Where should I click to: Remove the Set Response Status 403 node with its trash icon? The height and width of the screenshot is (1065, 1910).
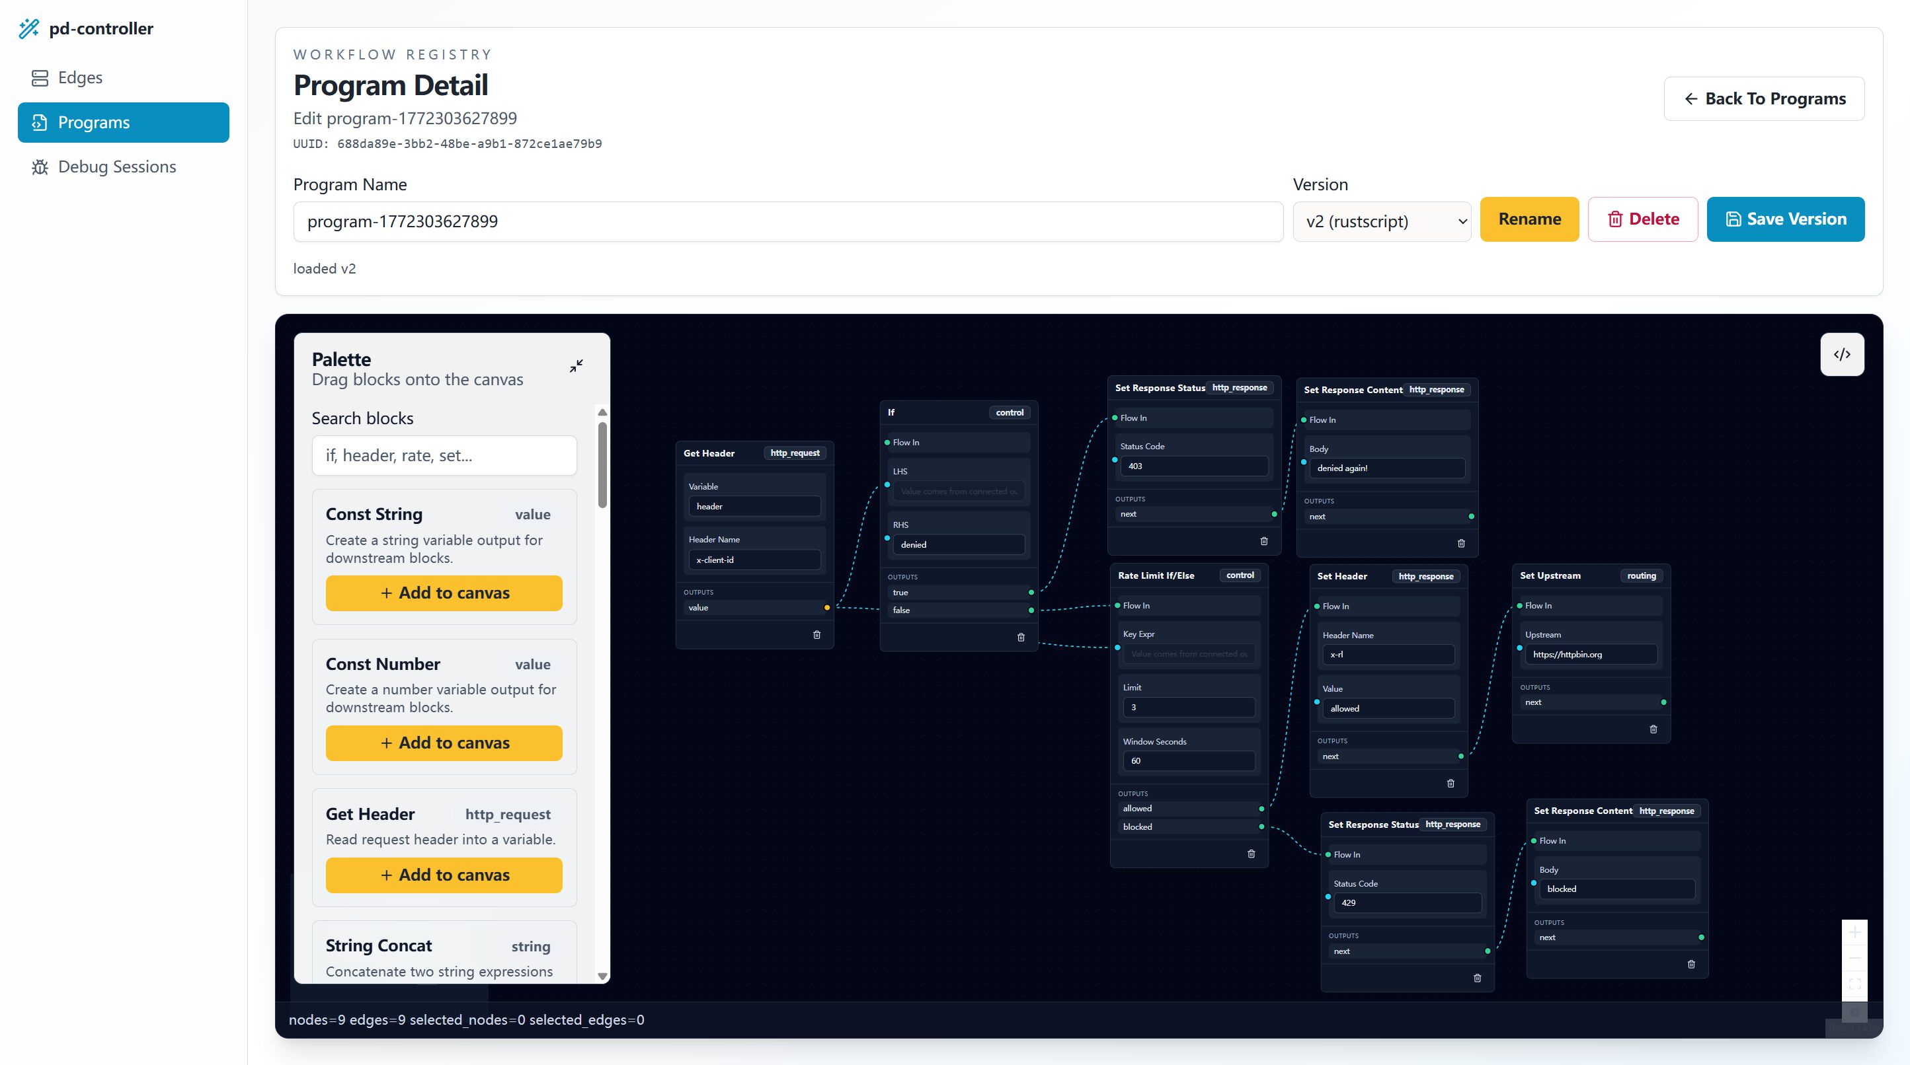pos(1264,541)
